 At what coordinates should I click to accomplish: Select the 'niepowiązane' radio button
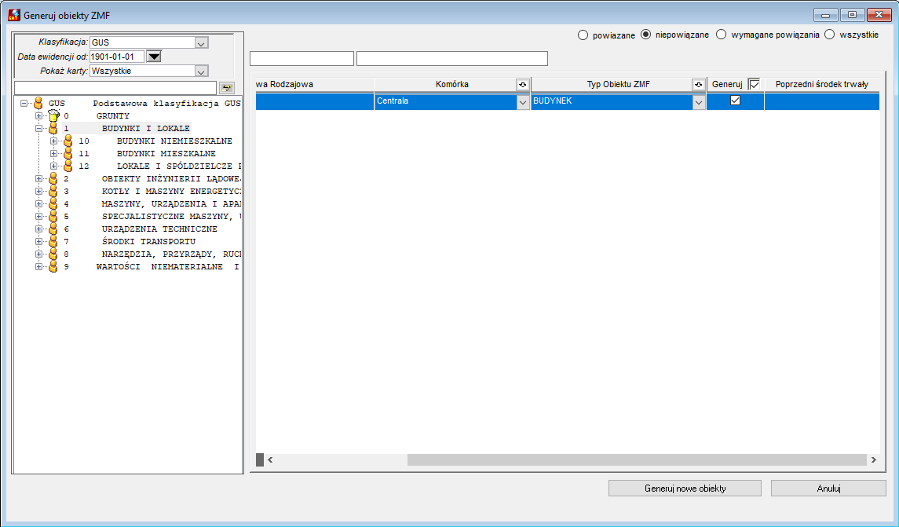click(x=646, y=35)
